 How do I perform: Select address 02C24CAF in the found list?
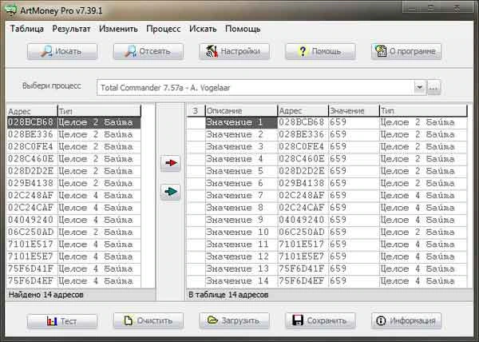tap(31, 208)
